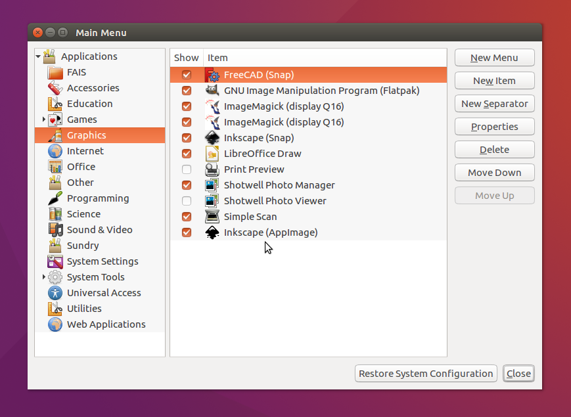Screen dimensions: 571x417
Task: Click the New Menu button
Action: (x=495, y=58)
